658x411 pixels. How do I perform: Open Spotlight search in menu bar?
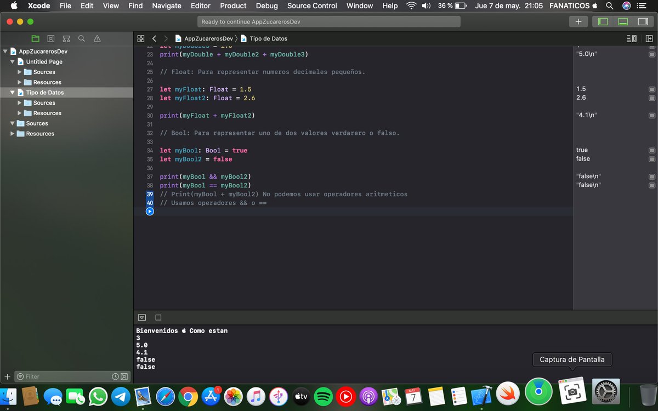(609, 5)
